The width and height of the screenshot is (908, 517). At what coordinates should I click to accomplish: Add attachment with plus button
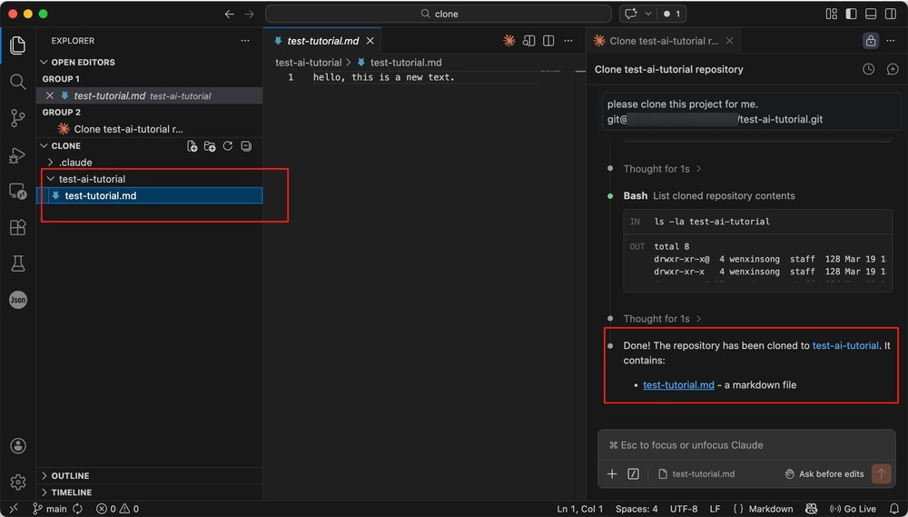[611, 473]
